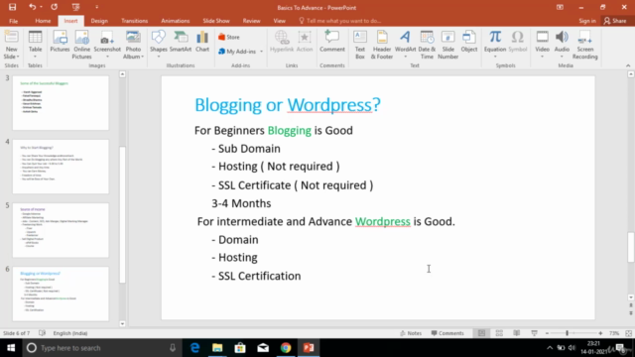Create a Photo Album
Viewport: 635px width, 357px height.
(x=133, y=45)
